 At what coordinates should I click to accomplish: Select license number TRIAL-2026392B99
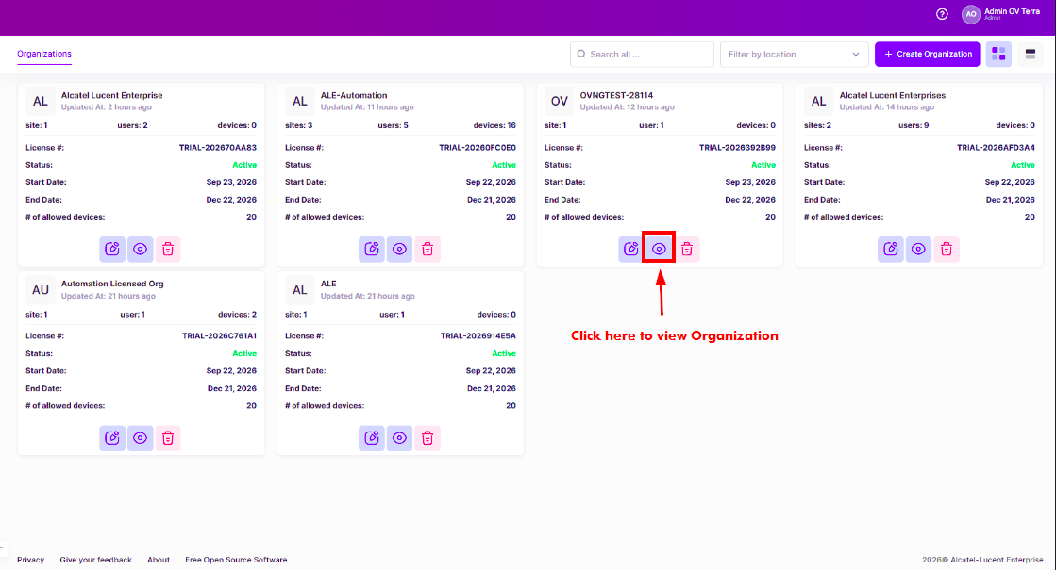coord(737,147)
